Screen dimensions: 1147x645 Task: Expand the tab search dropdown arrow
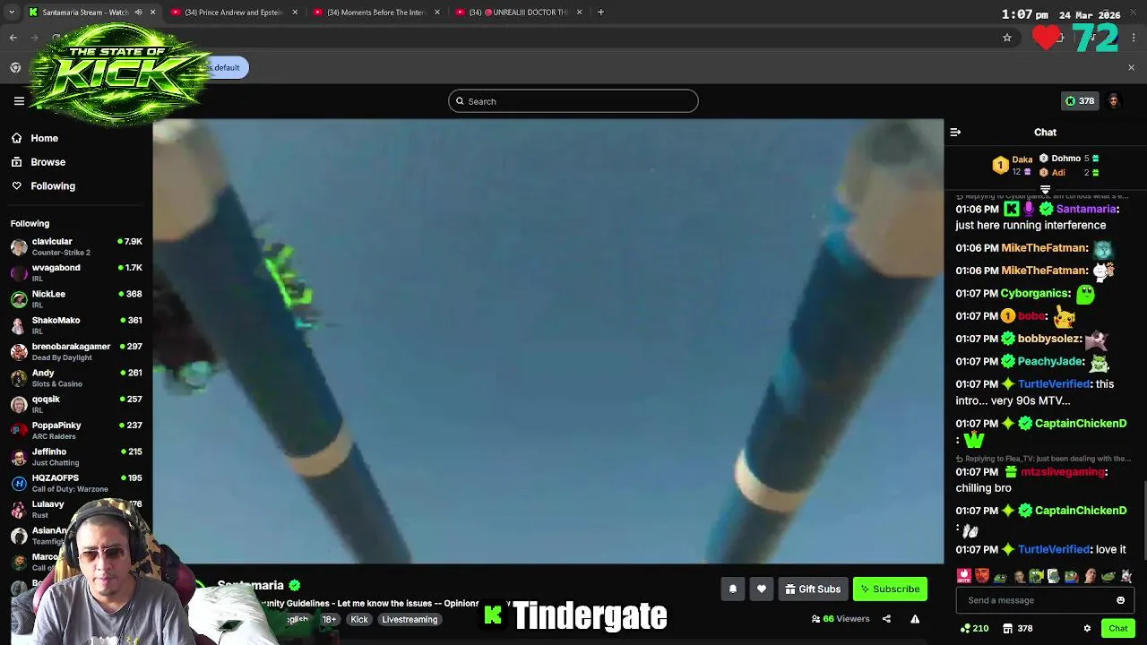point(12,13)
